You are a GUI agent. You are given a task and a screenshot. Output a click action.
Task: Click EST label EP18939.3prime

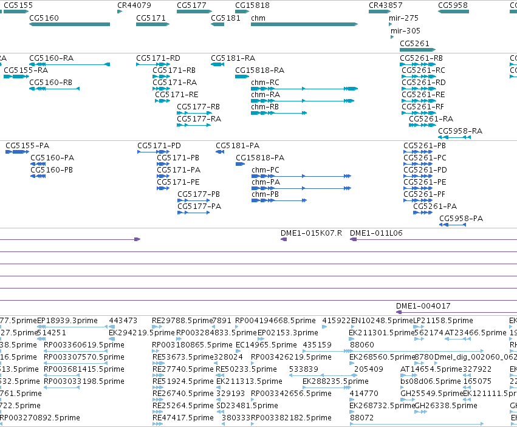point(67,321)
